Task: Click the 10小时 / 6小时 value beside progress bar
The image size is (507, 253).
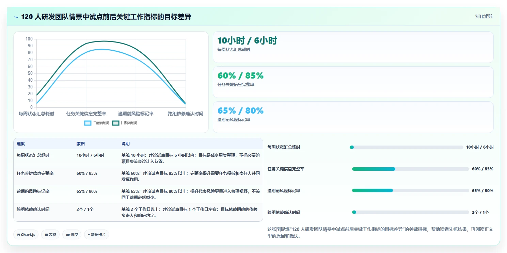Action: tap(480, 147)
